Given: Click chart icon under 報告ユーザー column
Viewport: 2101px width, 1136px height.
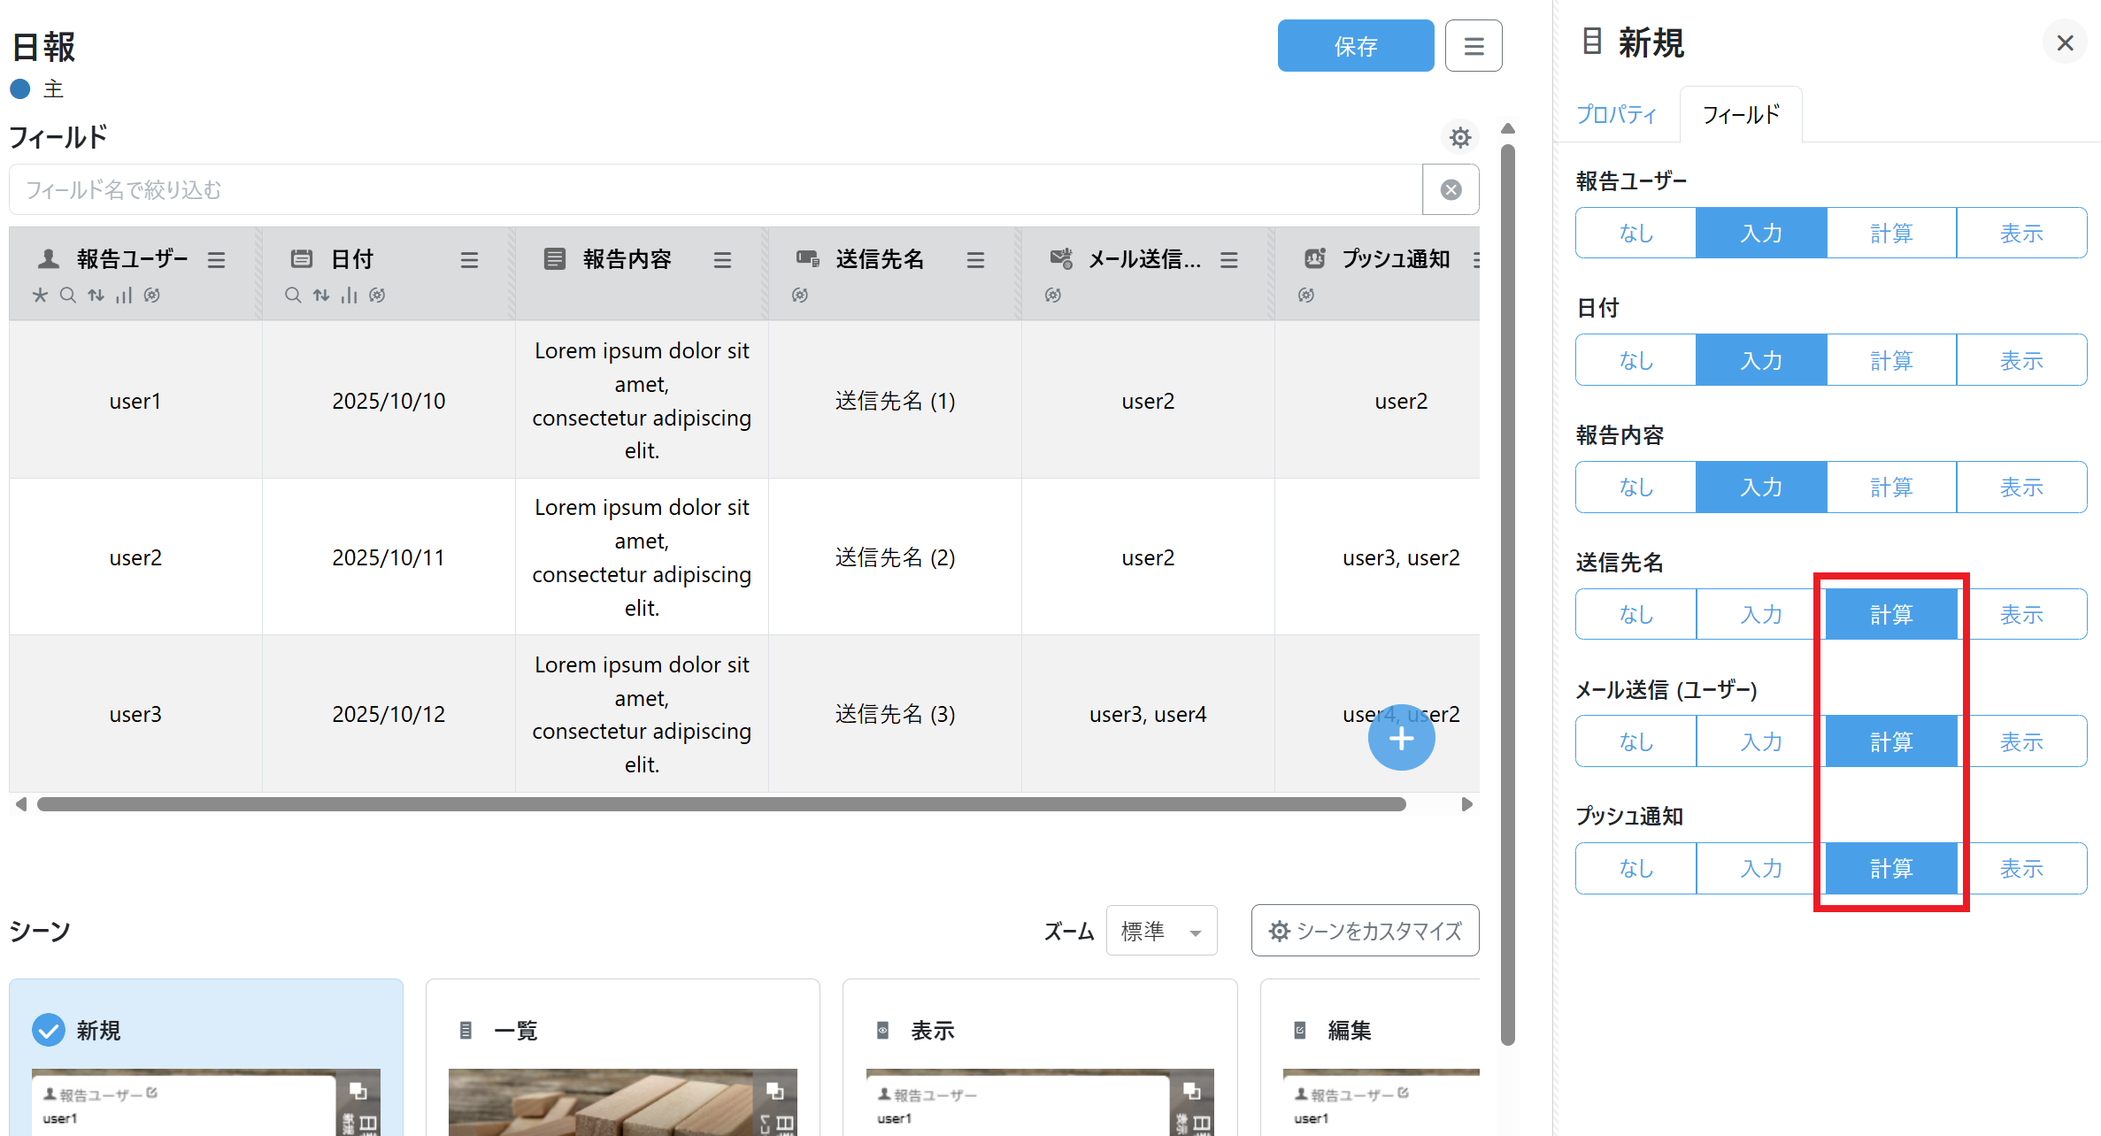Looking at the screenshot, I should tap(124, 295).
